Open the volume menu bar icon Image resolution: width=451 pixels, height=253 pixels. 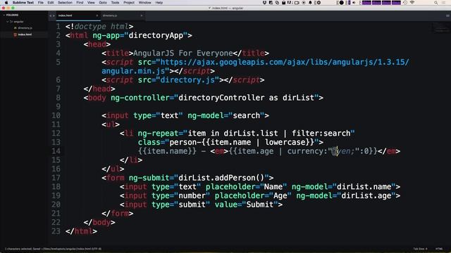coord(354,3)
